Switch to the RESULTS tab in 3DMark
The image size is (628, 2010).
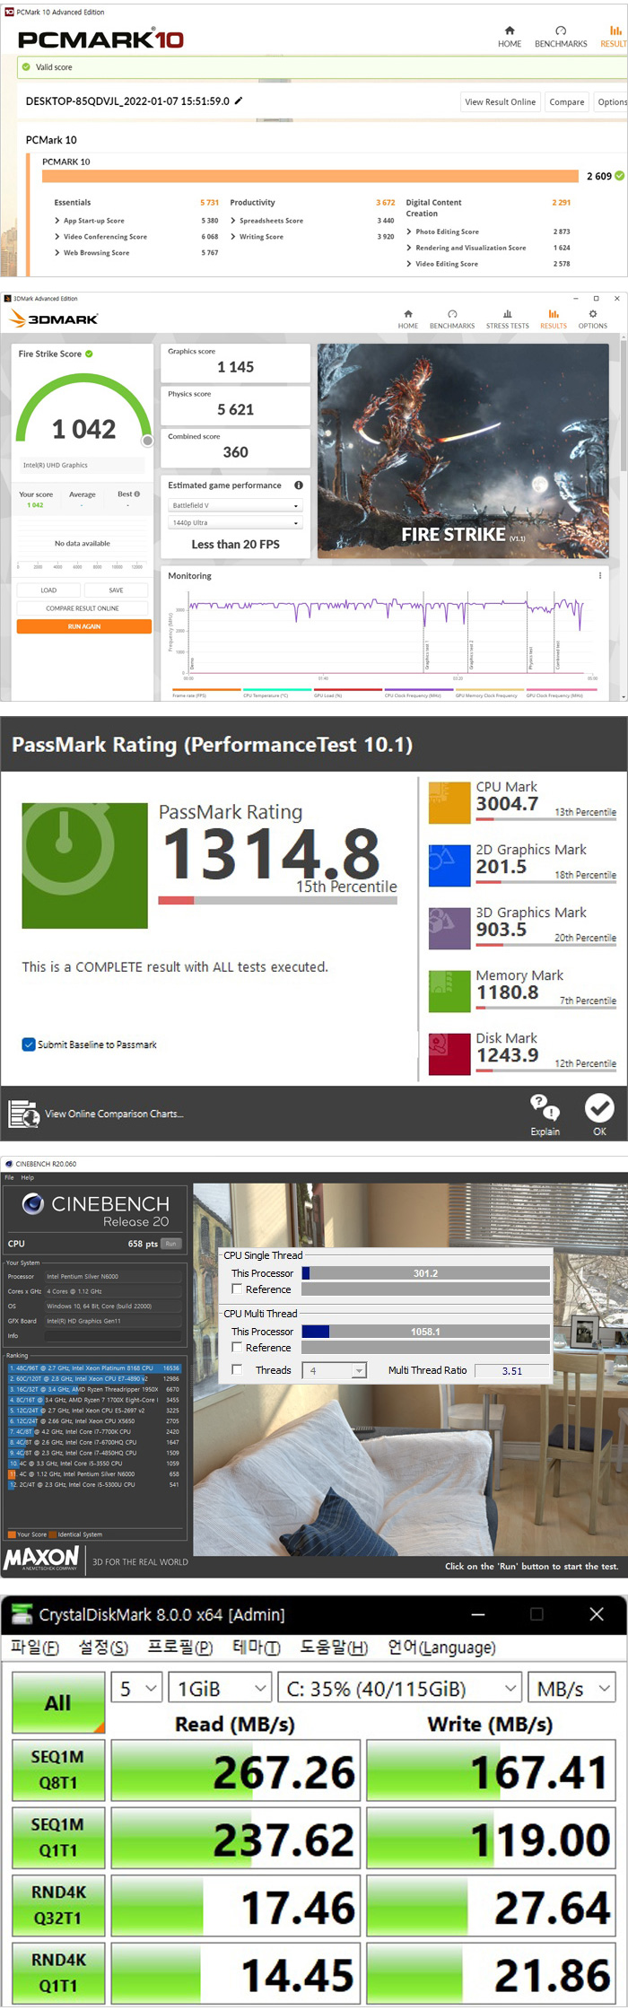(x=554, y=319)
